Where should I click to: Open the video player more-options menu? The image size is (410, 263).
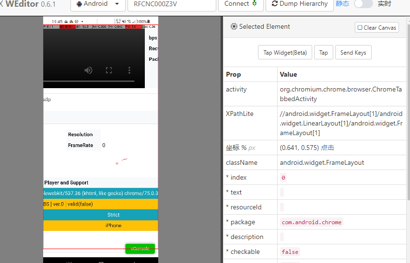129,70
